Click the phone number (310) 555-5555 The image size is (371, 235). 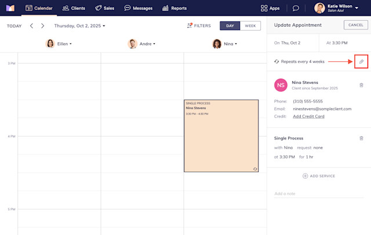point(308,101)
